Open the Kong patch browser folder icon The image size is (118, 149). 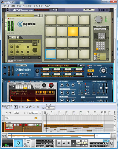point(38,15)
